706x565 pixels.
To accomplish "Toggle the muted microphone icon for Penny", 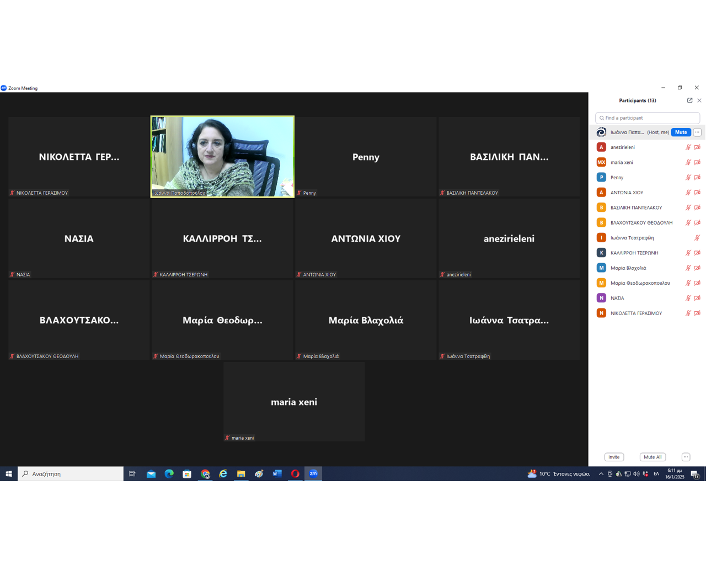I will (x=688, y=178).
